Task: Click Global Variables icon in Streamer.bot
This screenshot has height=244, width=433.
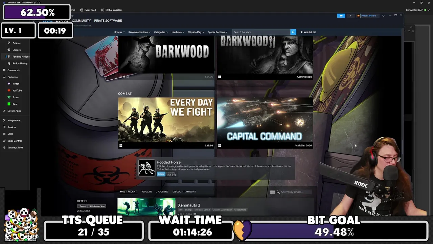Action: point(102,10)
